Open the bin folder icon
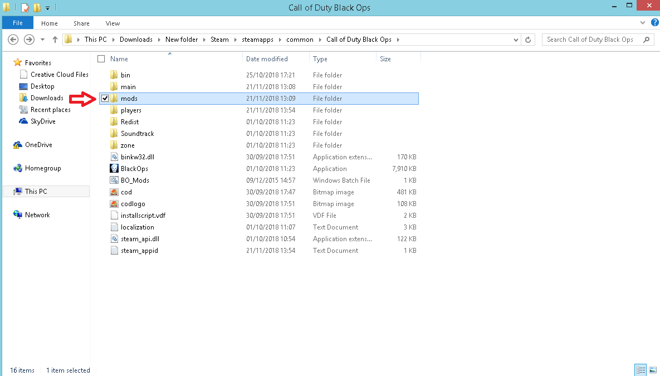 tap(114, 75)
